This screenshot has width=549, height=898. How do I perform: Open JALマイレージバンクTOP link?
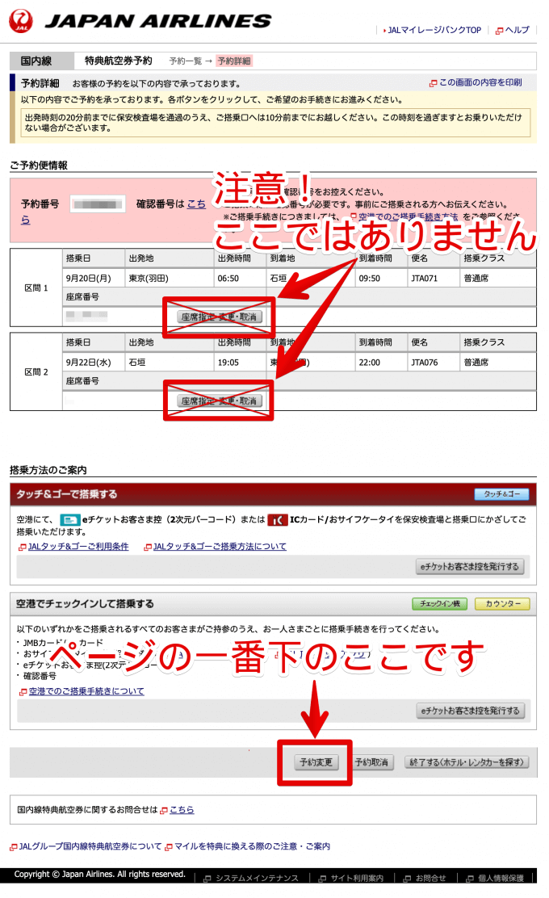(434, 30)
